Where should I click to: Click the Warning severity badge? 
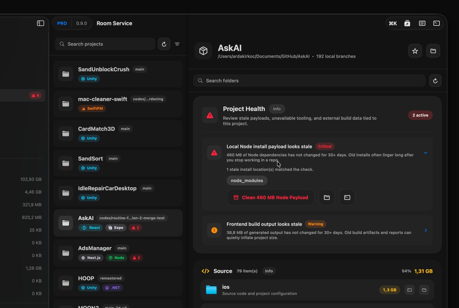click(316, 224)
